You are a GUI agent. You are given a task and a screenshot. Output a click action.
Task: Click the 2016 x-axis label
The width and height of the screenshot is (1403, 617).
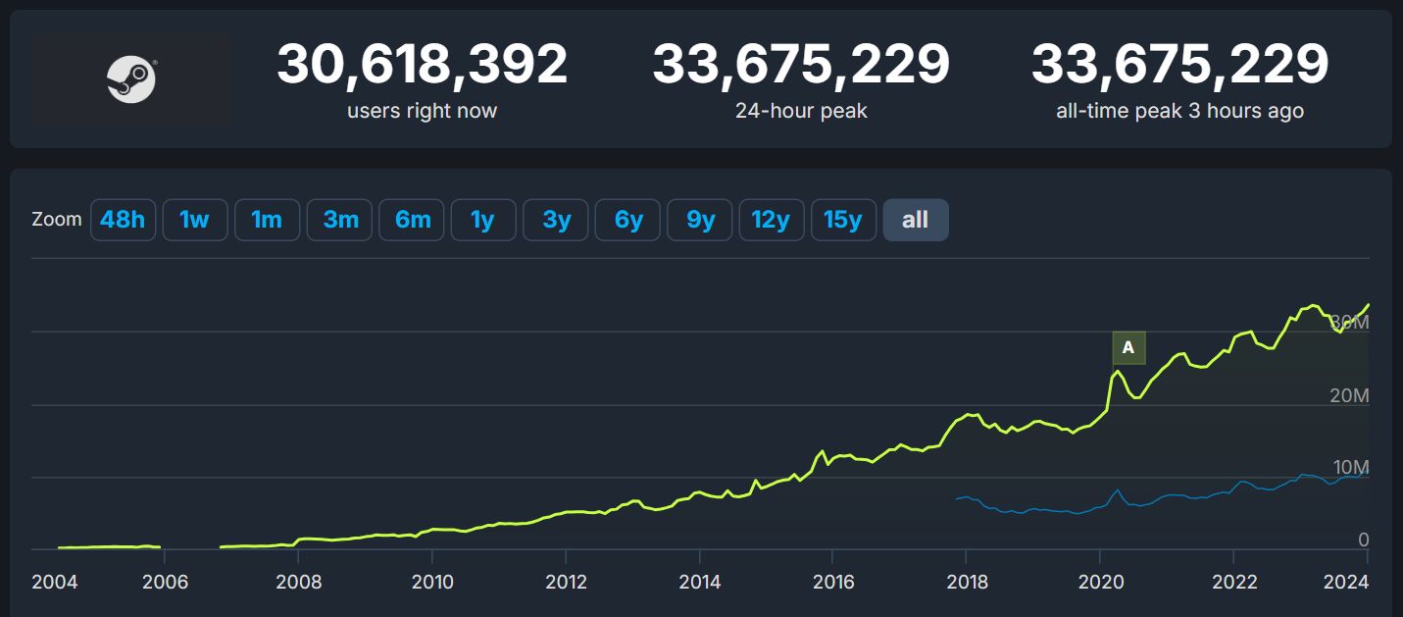click(x=832, y=582)
